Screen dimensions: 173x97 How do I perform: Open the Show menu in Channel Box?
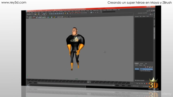pos(148,16)
